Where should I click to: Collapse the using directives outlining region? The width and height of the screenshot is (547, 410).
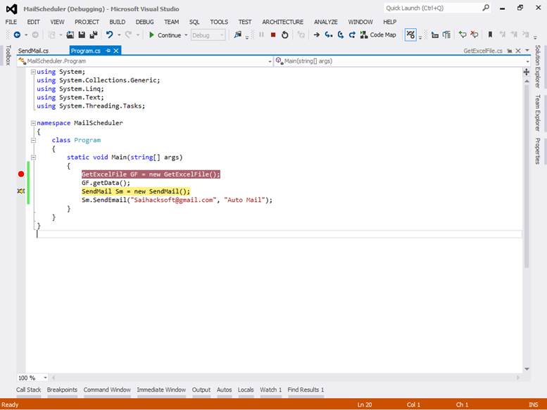point(33,72)
